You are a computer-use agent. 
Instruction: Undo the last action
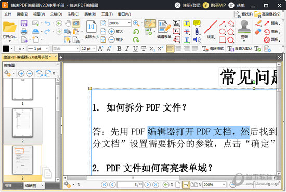(48, 23)
